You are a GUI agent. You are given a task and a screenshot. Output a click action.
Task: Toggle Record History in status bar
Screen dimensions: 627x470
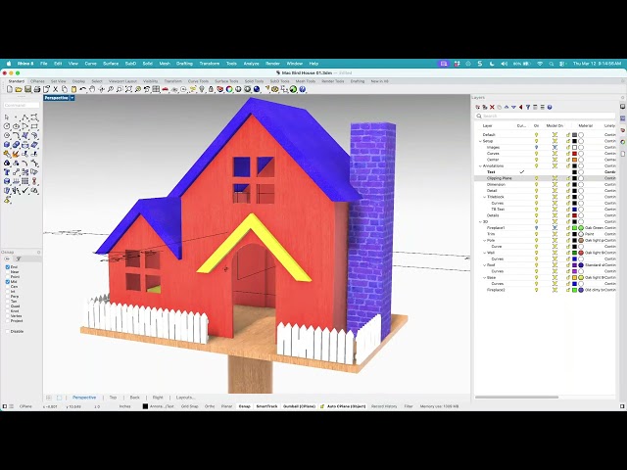(384, 406)
